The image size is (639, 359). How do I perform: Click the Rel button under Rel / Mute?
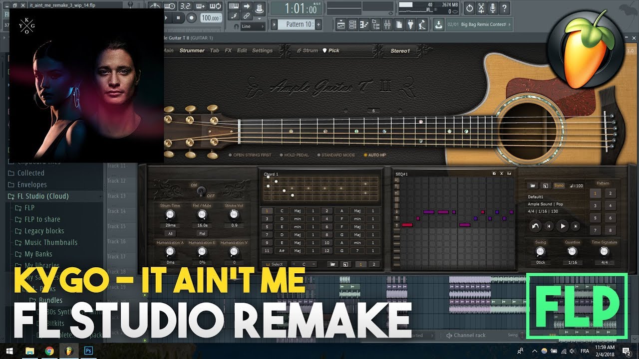point(202,234)
